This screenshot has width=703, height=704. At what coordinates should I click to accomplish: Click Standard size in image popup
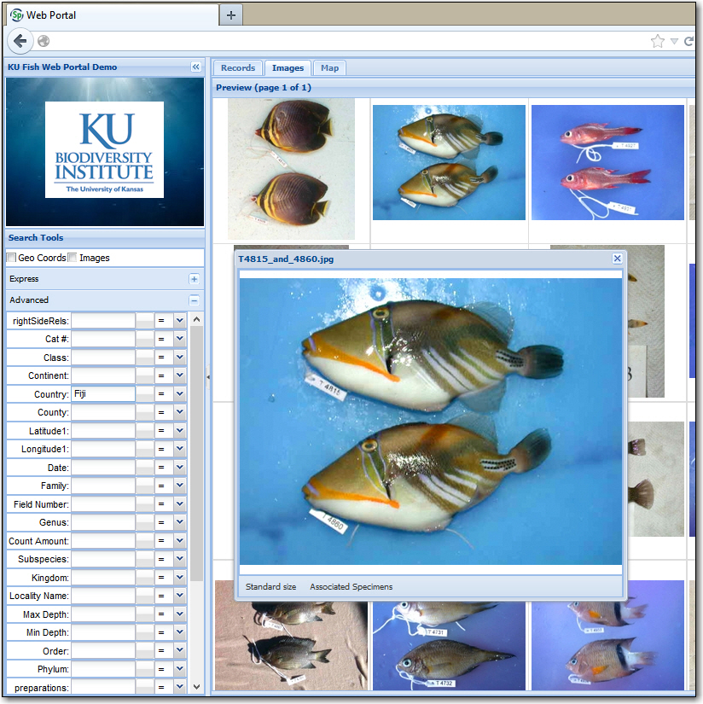click(x=270, y=587)
